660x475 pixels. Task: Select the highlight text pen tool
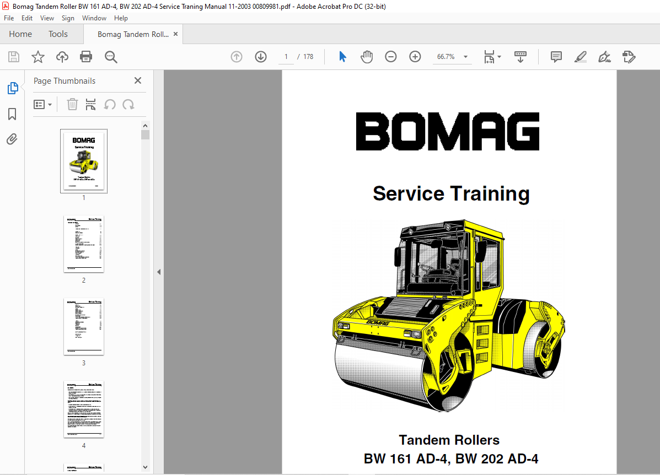tap(581, 57)
